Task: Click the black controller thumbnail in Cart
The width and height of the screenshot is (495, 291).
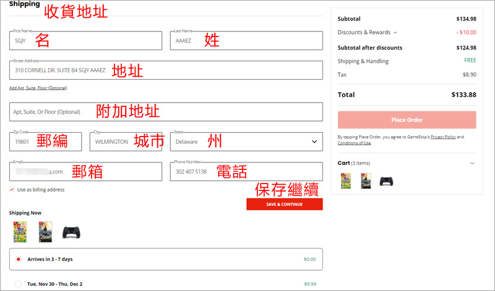Action: [387, 181]
